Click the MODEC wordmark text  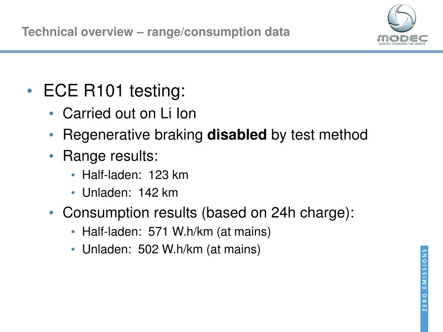[x=402, y=38]
